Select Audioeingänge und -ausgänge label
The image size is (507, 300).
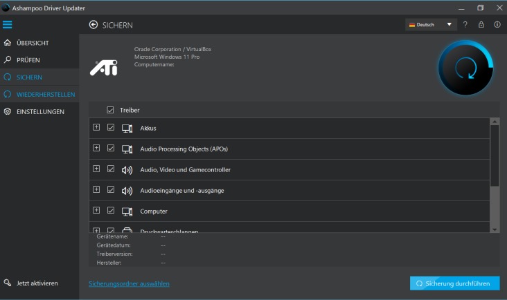coord(182,191)
